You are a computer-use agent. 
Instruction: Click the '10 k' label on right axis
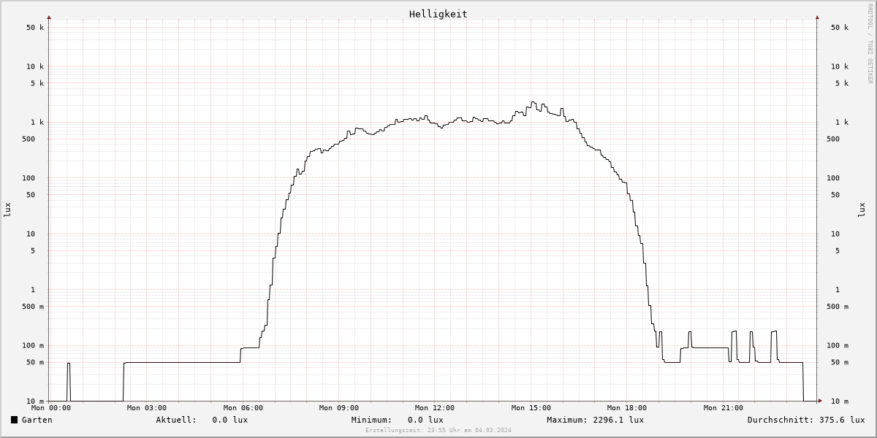pos(840,66)
